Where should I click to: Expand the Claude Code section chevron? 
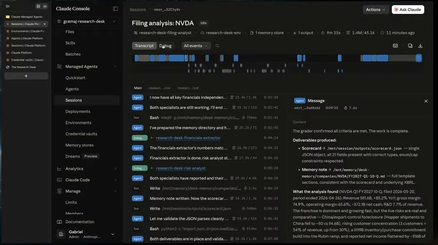click(115, 180)
